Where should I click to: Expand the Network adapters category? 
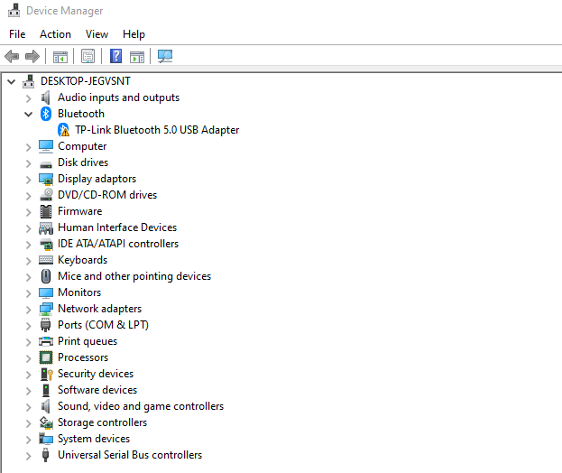click(x=29, y=310)
